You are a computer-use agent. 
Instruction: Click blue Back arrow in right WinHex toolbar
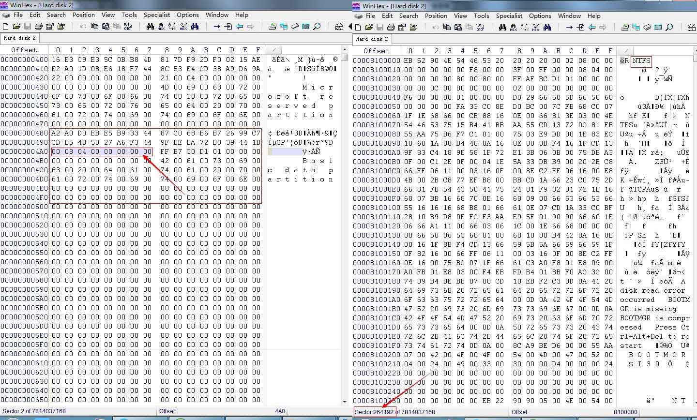point(591,27)
